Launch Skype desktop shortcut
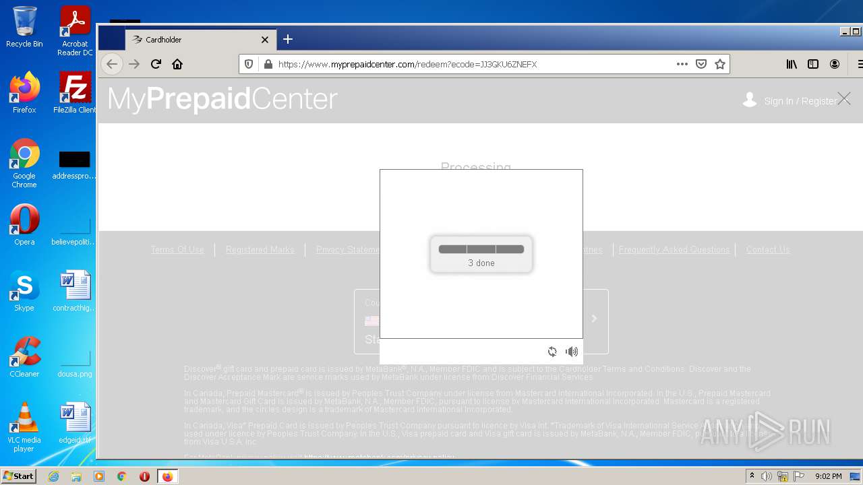 pyautogui.click(x=24, y=291)
